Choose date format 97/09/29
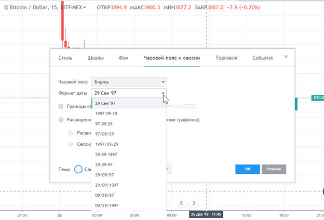The height and width of the screenshot is (220, 324). 129,134
